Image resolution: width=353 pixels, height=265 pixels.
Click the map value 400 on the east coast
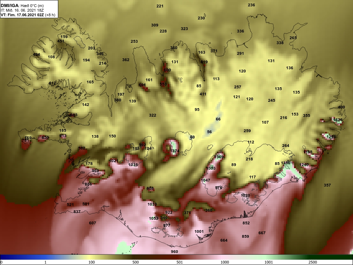click(x=341, y=107)
